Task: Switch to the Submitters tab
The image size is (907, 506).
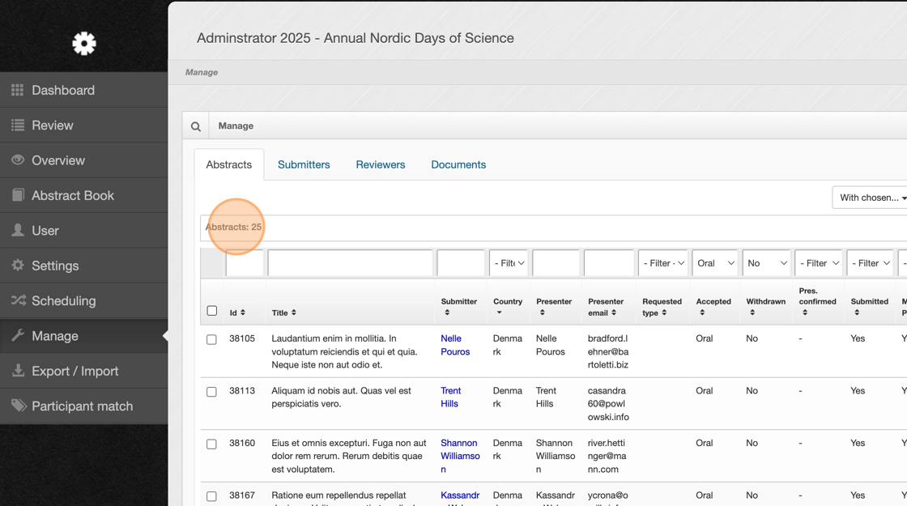Action: coord(304,164)
